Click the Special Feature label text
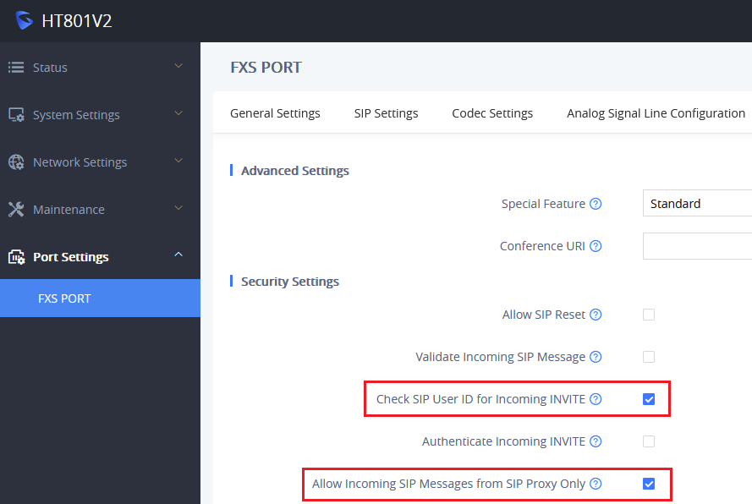 pyautogui.click(x=543, y=204)
